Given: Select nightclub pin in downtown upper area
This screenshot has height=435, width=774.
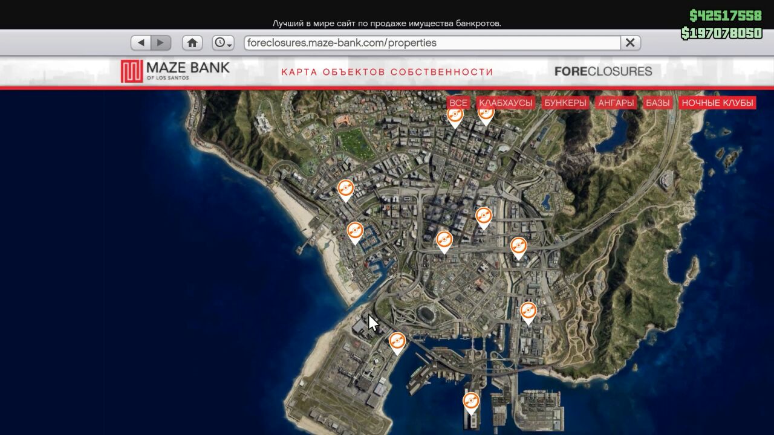Looking at the screenshot, I should coord(484,218).
